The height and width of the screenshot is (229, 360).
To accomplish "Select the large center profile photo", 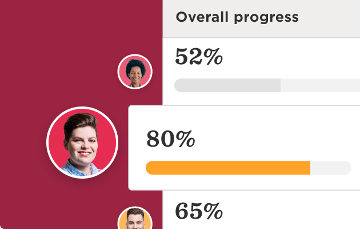I will 82,143.
